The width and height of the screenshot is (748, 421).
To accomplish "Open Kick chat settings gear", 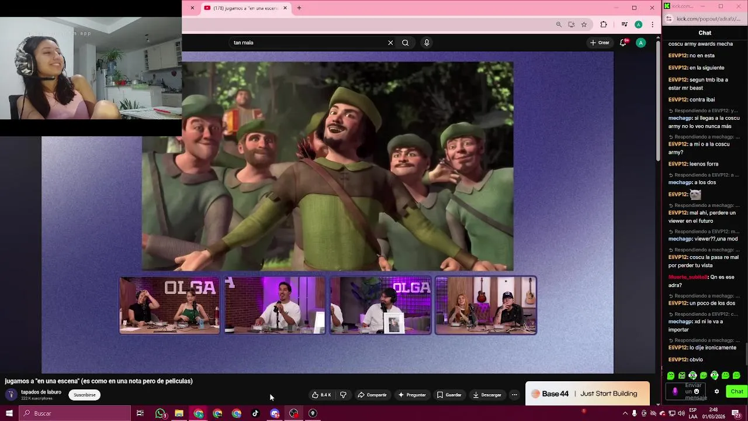I will click(x=717, y=392).
